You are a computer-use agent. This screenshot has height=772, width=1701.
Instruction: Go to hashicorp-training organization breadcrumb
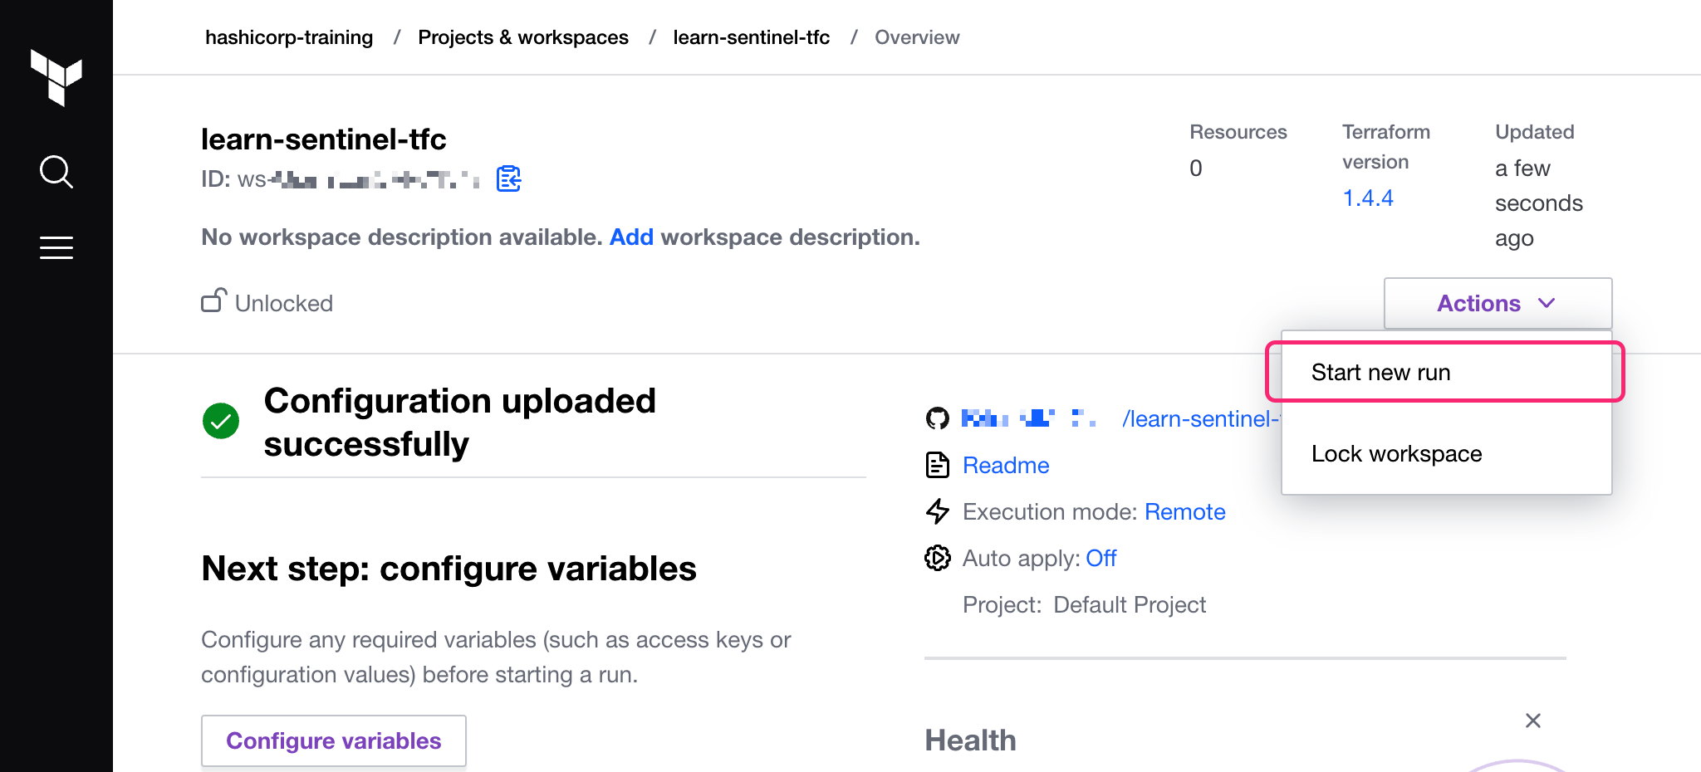click(x=289, y=37)
